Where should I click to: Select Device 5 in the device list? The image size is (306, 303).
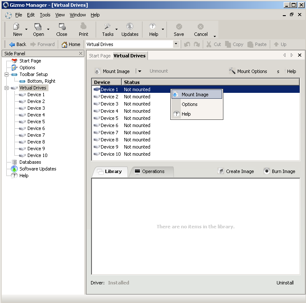(110, 118)
